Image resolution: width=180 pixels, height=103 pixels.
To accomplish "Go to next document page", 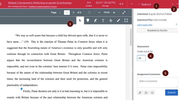I will (73, 12).
